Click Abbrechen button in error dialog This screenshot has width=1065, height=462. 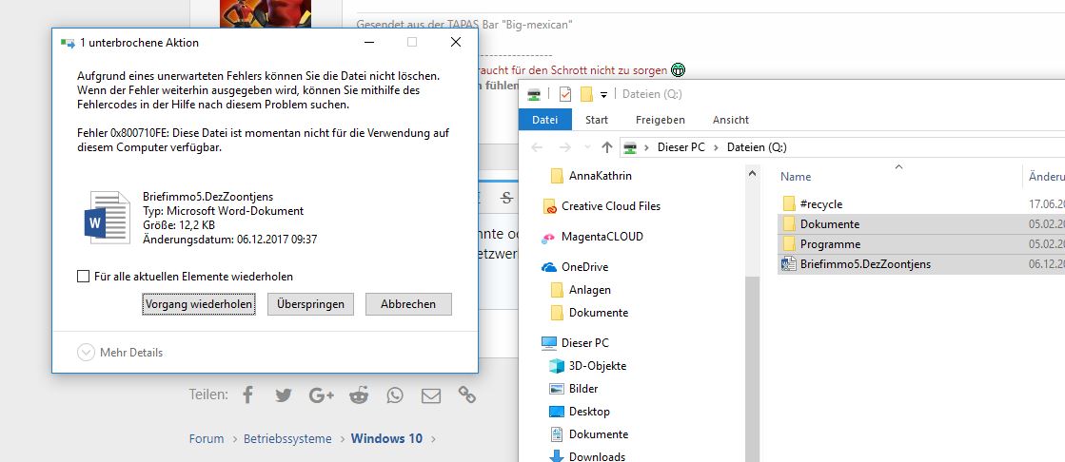408,304
